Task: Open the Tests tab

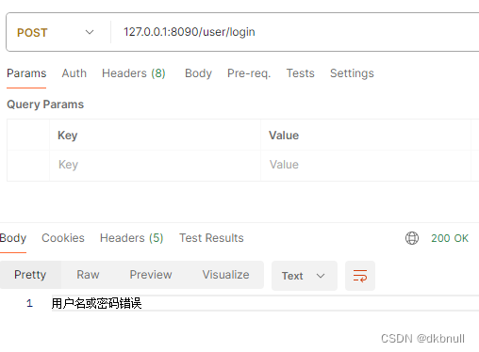Action: click(x=300, y=73)
